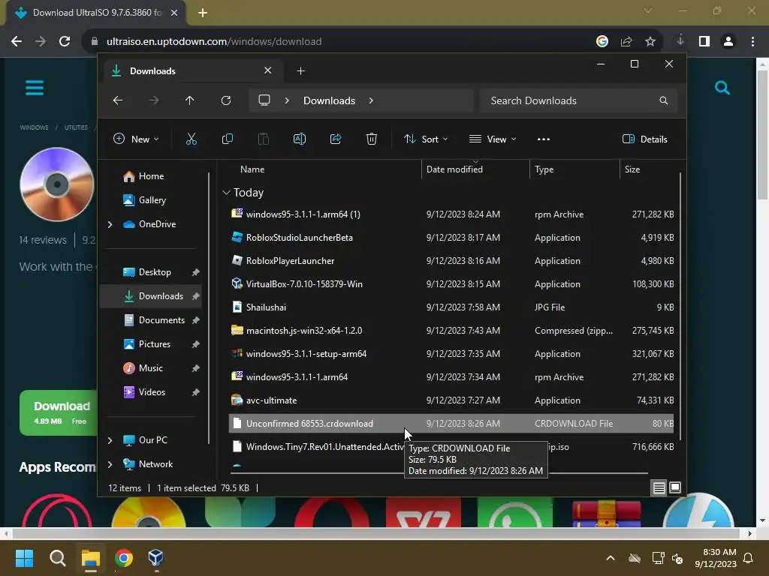Toggle the Details pane button
The width and height of the screenshot is (769, 576).
[645, 139]
